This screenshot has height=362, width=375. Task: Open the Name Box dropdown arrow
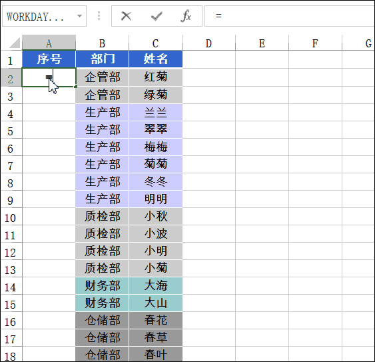tap(79, 16)
